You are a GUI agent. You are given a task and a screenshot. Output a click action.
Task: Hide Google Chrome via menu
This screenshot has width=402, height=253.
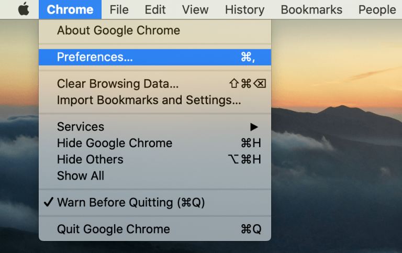point(155,143)
